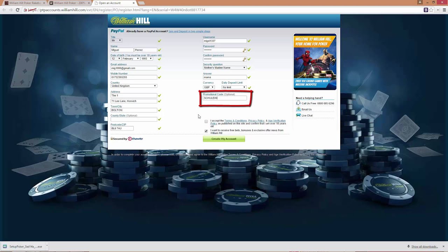
Task: Open Join and Deposit in two steps link
Action: (189, 31)
